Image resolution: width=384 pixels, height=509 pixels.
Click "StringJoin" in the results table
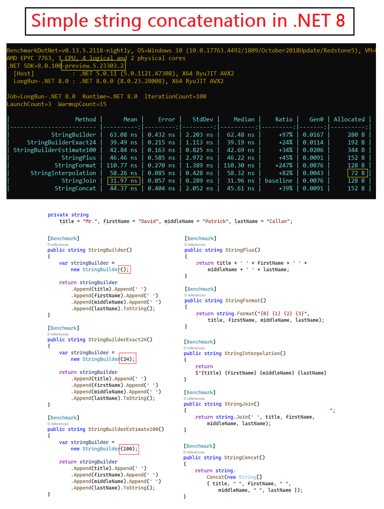click(x=79, y=181)
